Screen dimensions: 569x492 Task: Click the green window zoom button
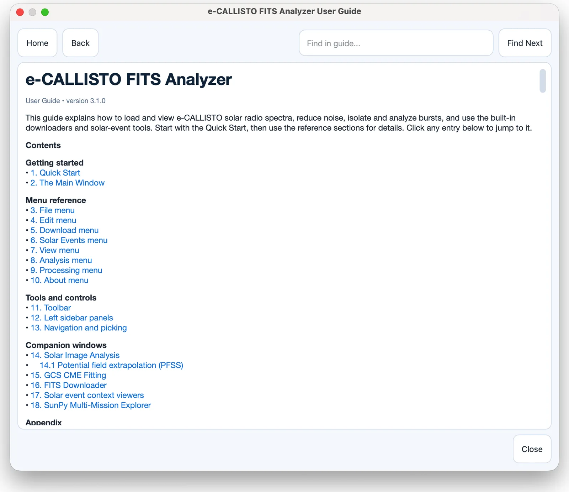tap(45, 12)
